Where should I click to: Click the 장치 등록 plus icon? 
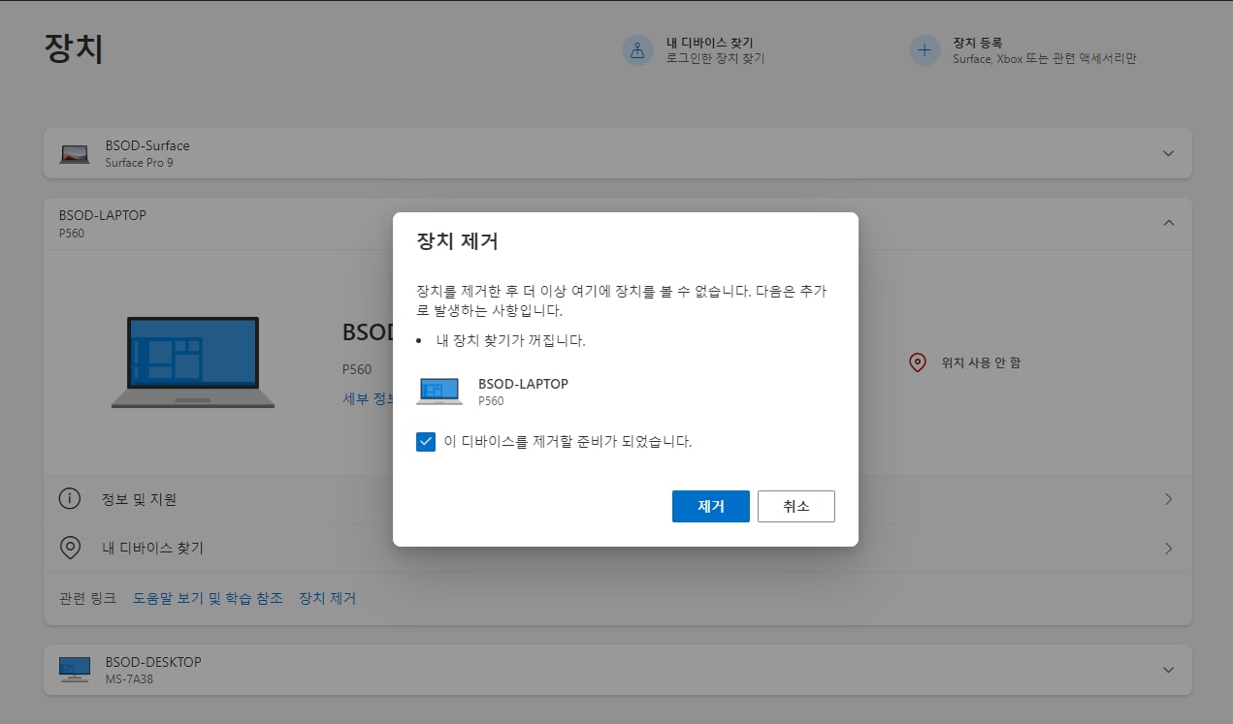tap(925, 50)
